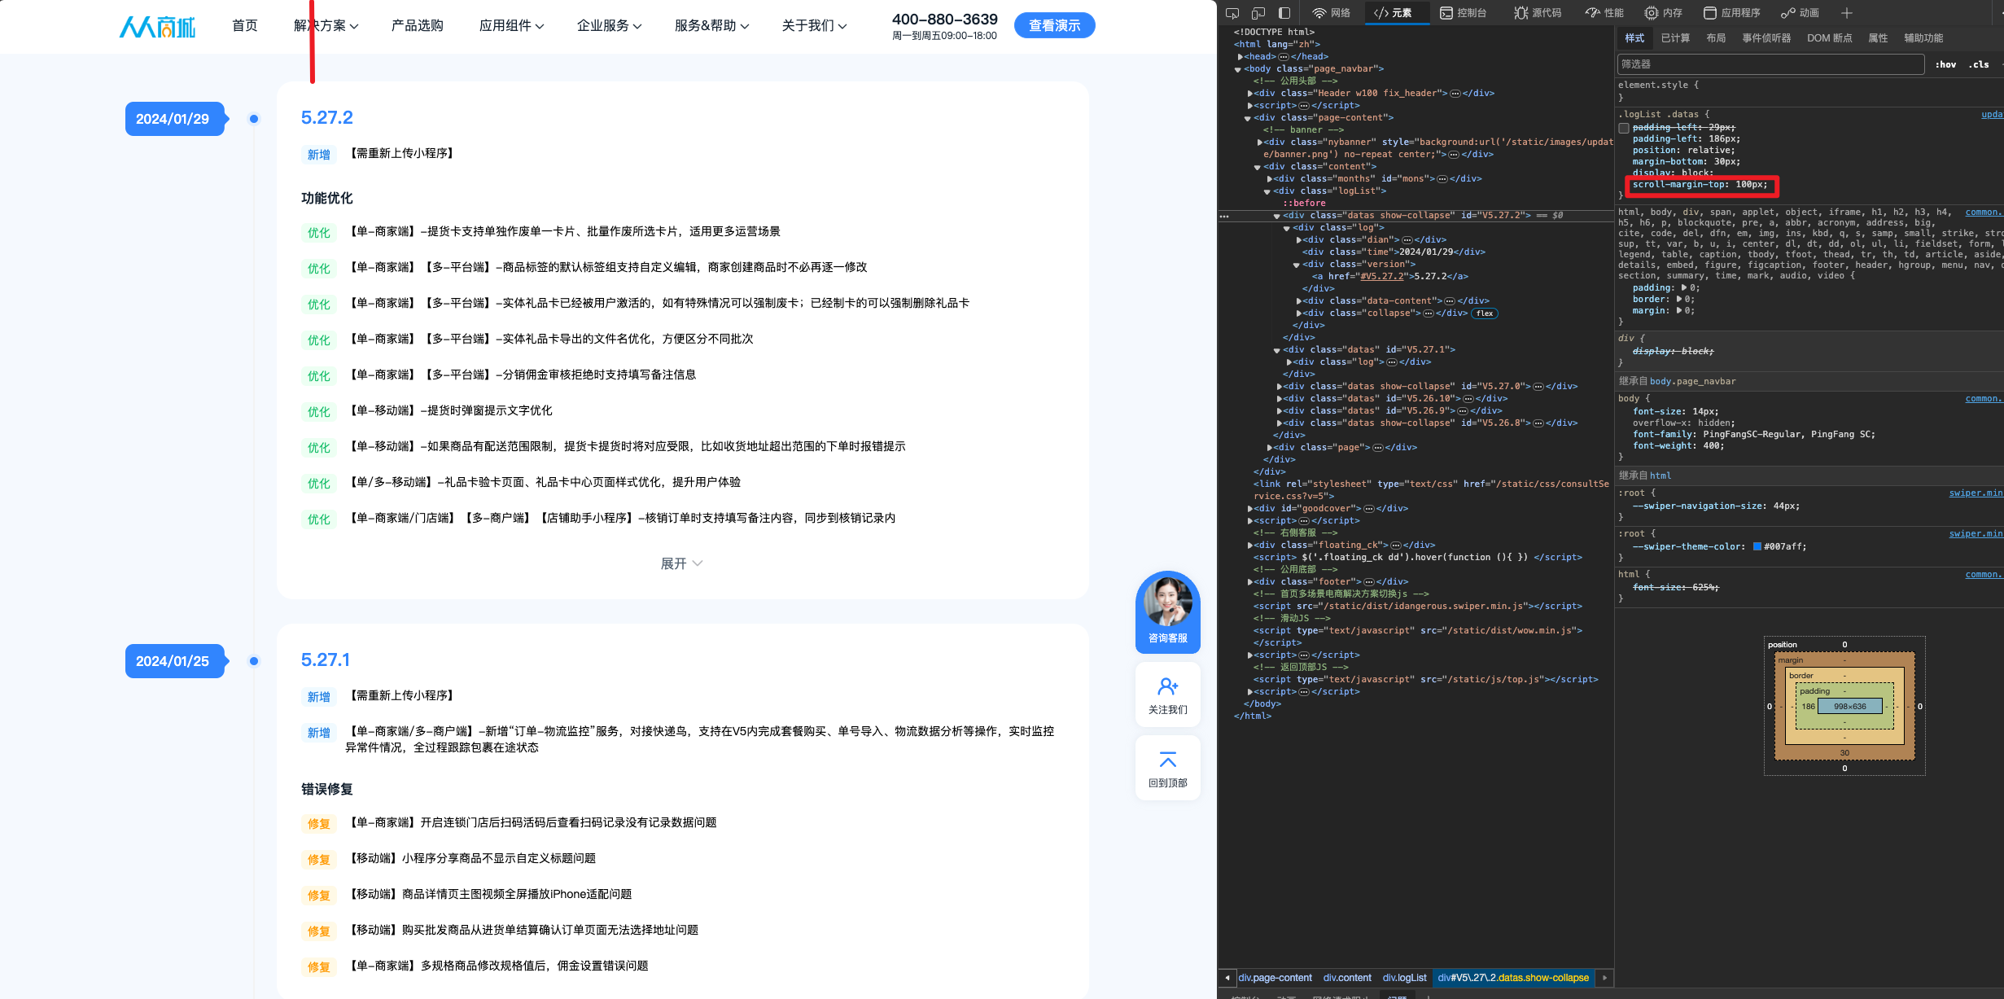Collapse the body class="page_navbar" node
This screenshot has height=999, width=2004.
point(1238,69)
